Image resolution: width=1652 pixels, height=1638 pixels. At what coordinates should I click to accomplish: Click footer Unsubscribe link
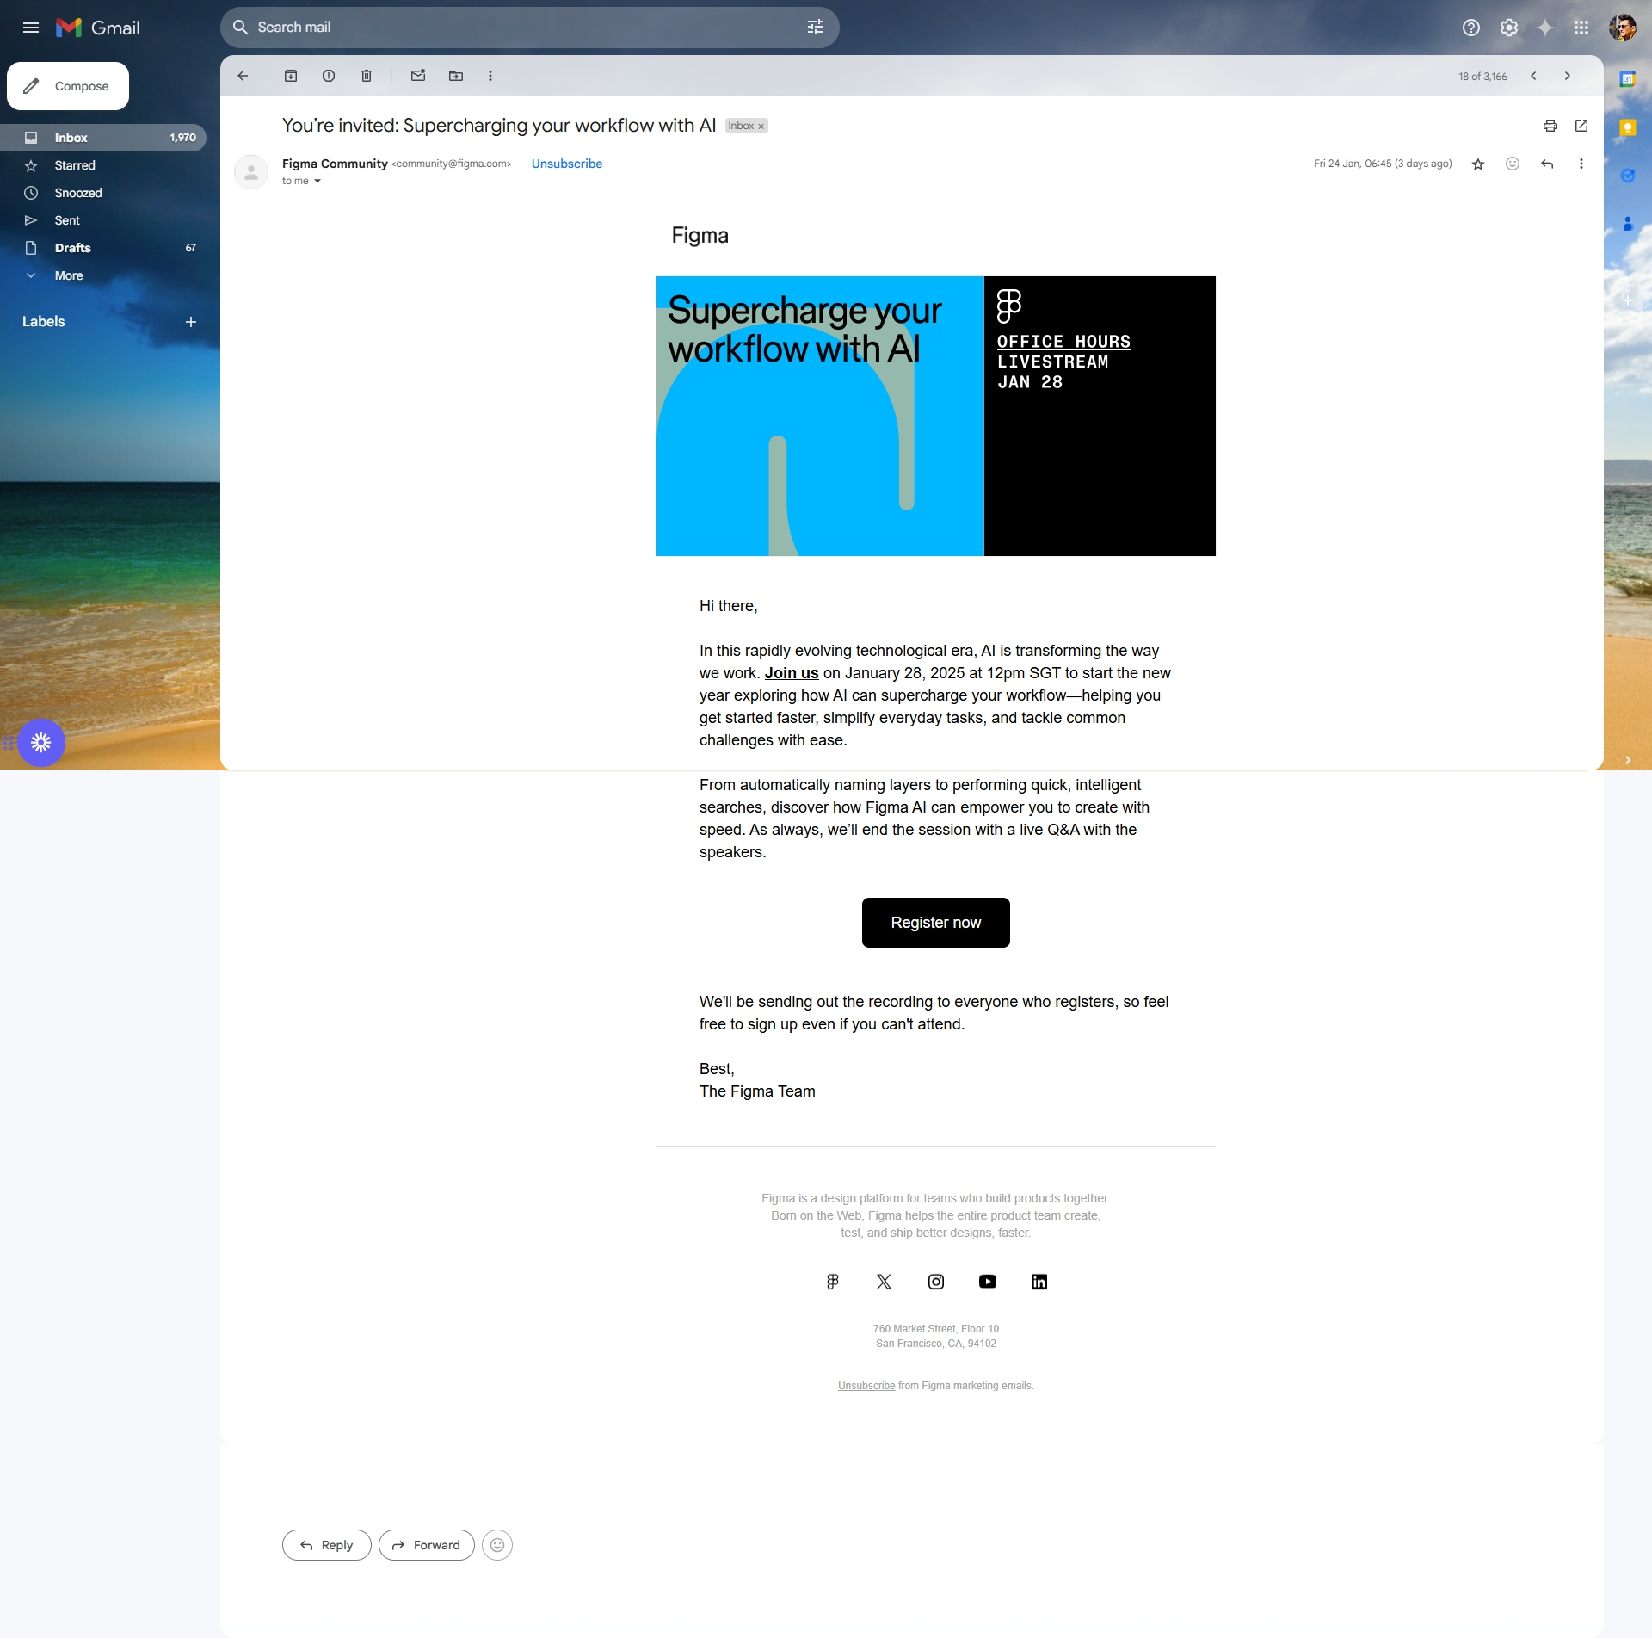pos(866,1386)
